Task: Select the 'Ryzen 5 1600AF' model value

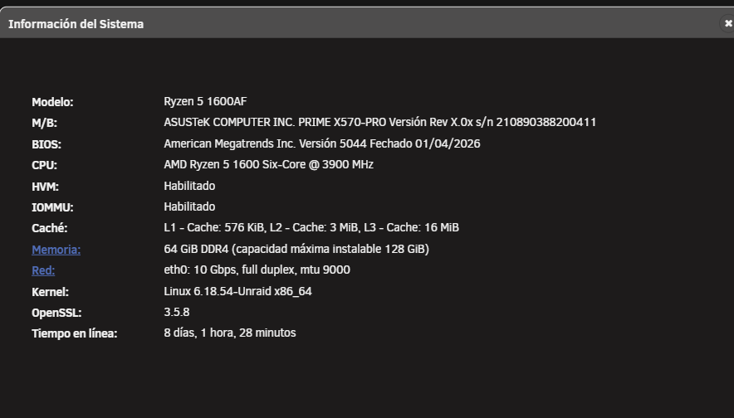Action: (x=205, y=101)
